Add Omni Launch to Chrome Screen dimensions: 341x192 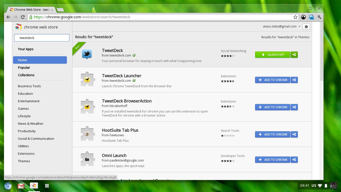tap(273, 159)
